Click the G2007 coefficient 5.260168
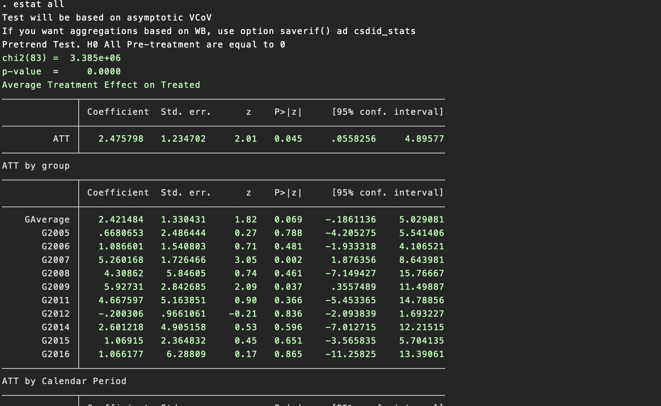The image size is (661, 406). point(121,260)
